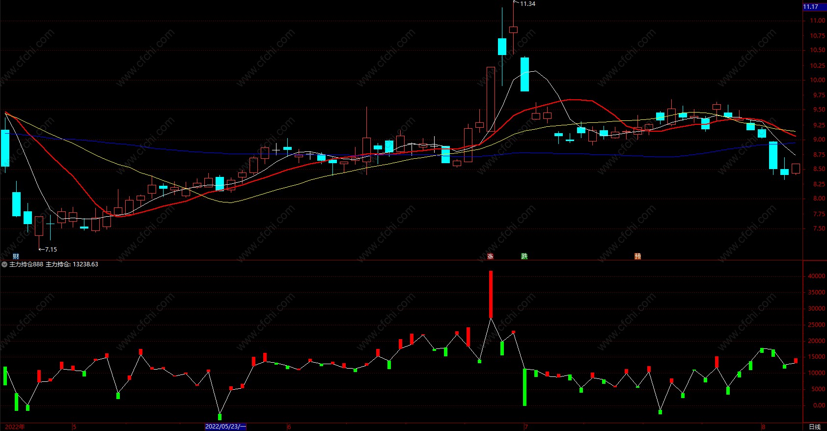Click the 10.00 price axis label

pos(818,80)
